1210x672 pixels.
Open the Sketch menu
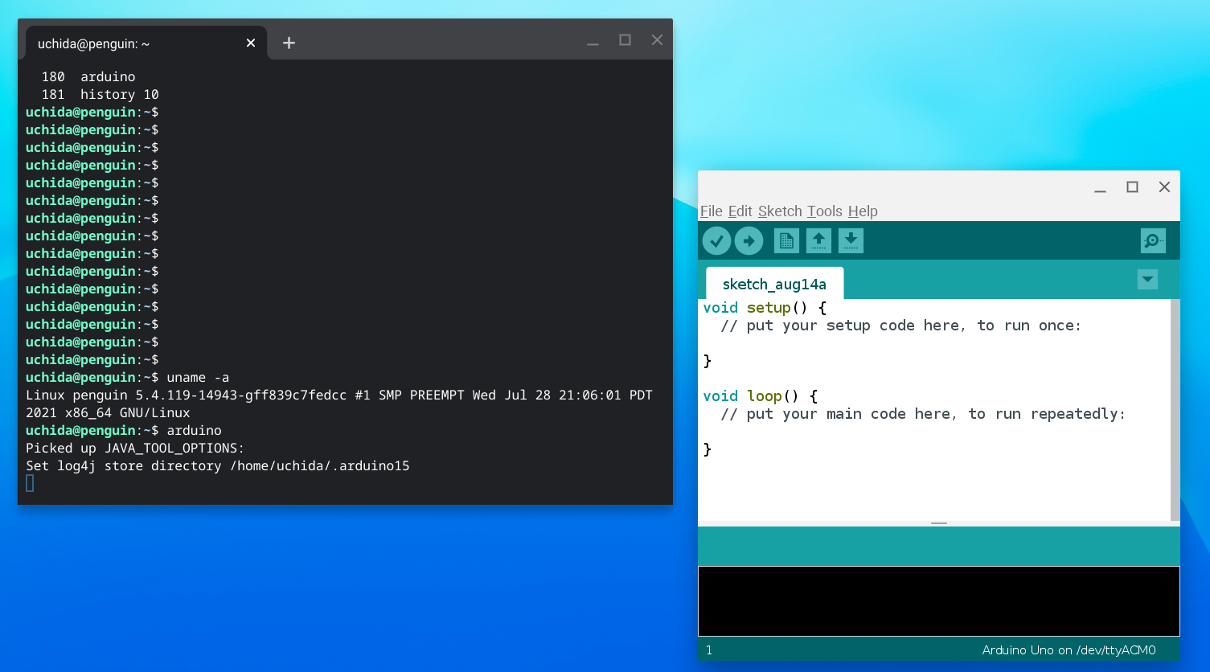point(779,211)
